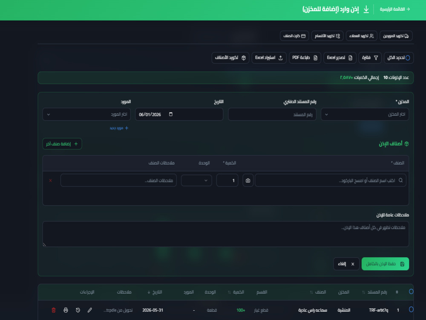Click the search magnifier icon in item field
Image resolution: width=426 pixels, height=320 pixels.
(x=401, y=180)
